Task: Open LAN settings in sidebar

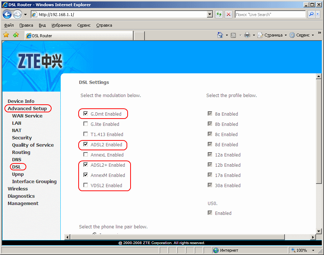Action: (16, 123)
